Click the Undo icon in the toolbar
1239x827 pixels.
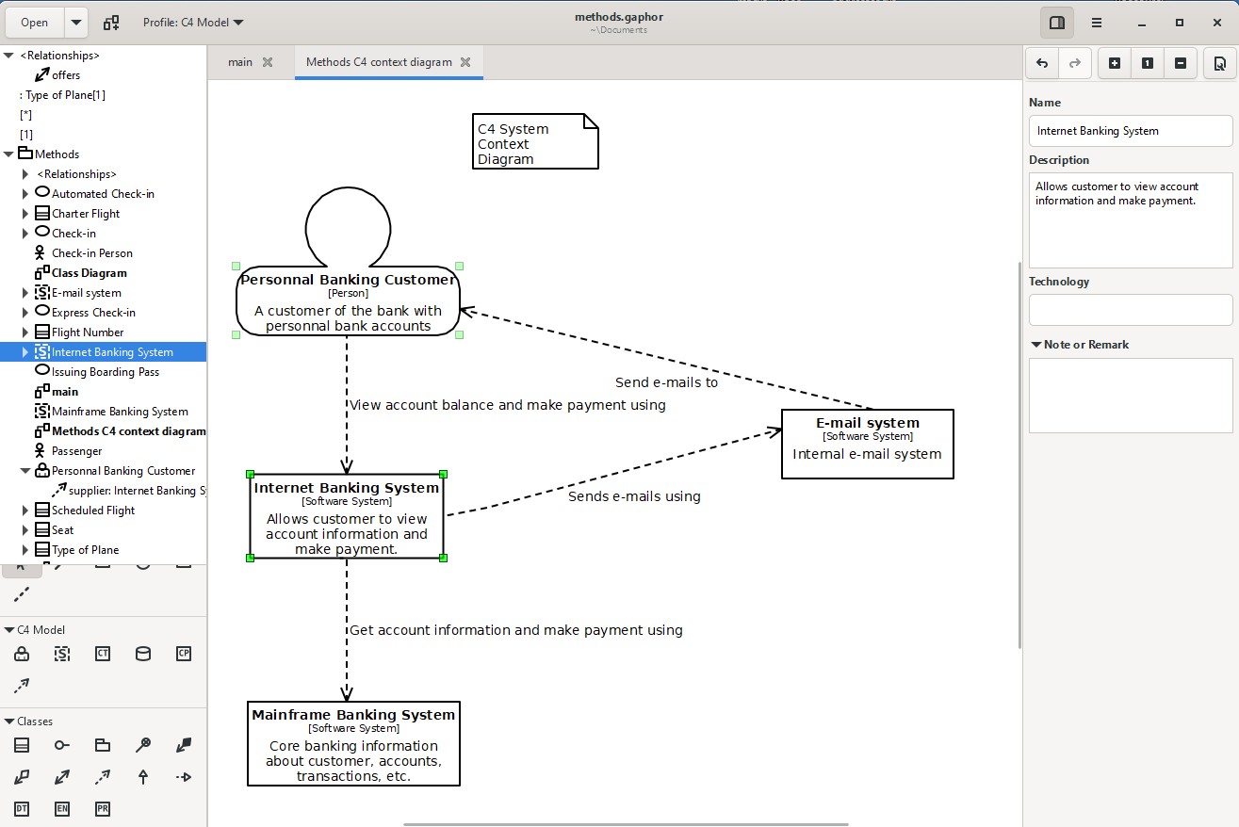(x=1041, y=63)
